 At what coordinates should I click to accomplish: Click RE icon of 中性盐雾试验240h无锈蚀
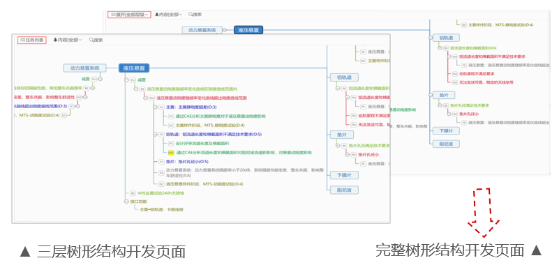click(x=133, y=193)
